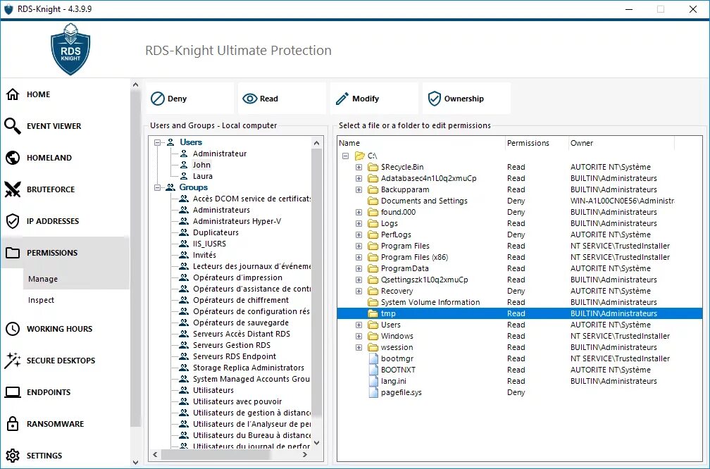
Task: Expand the Users folder in file tree
Action: pyautogui.click(x=359, y=325)
